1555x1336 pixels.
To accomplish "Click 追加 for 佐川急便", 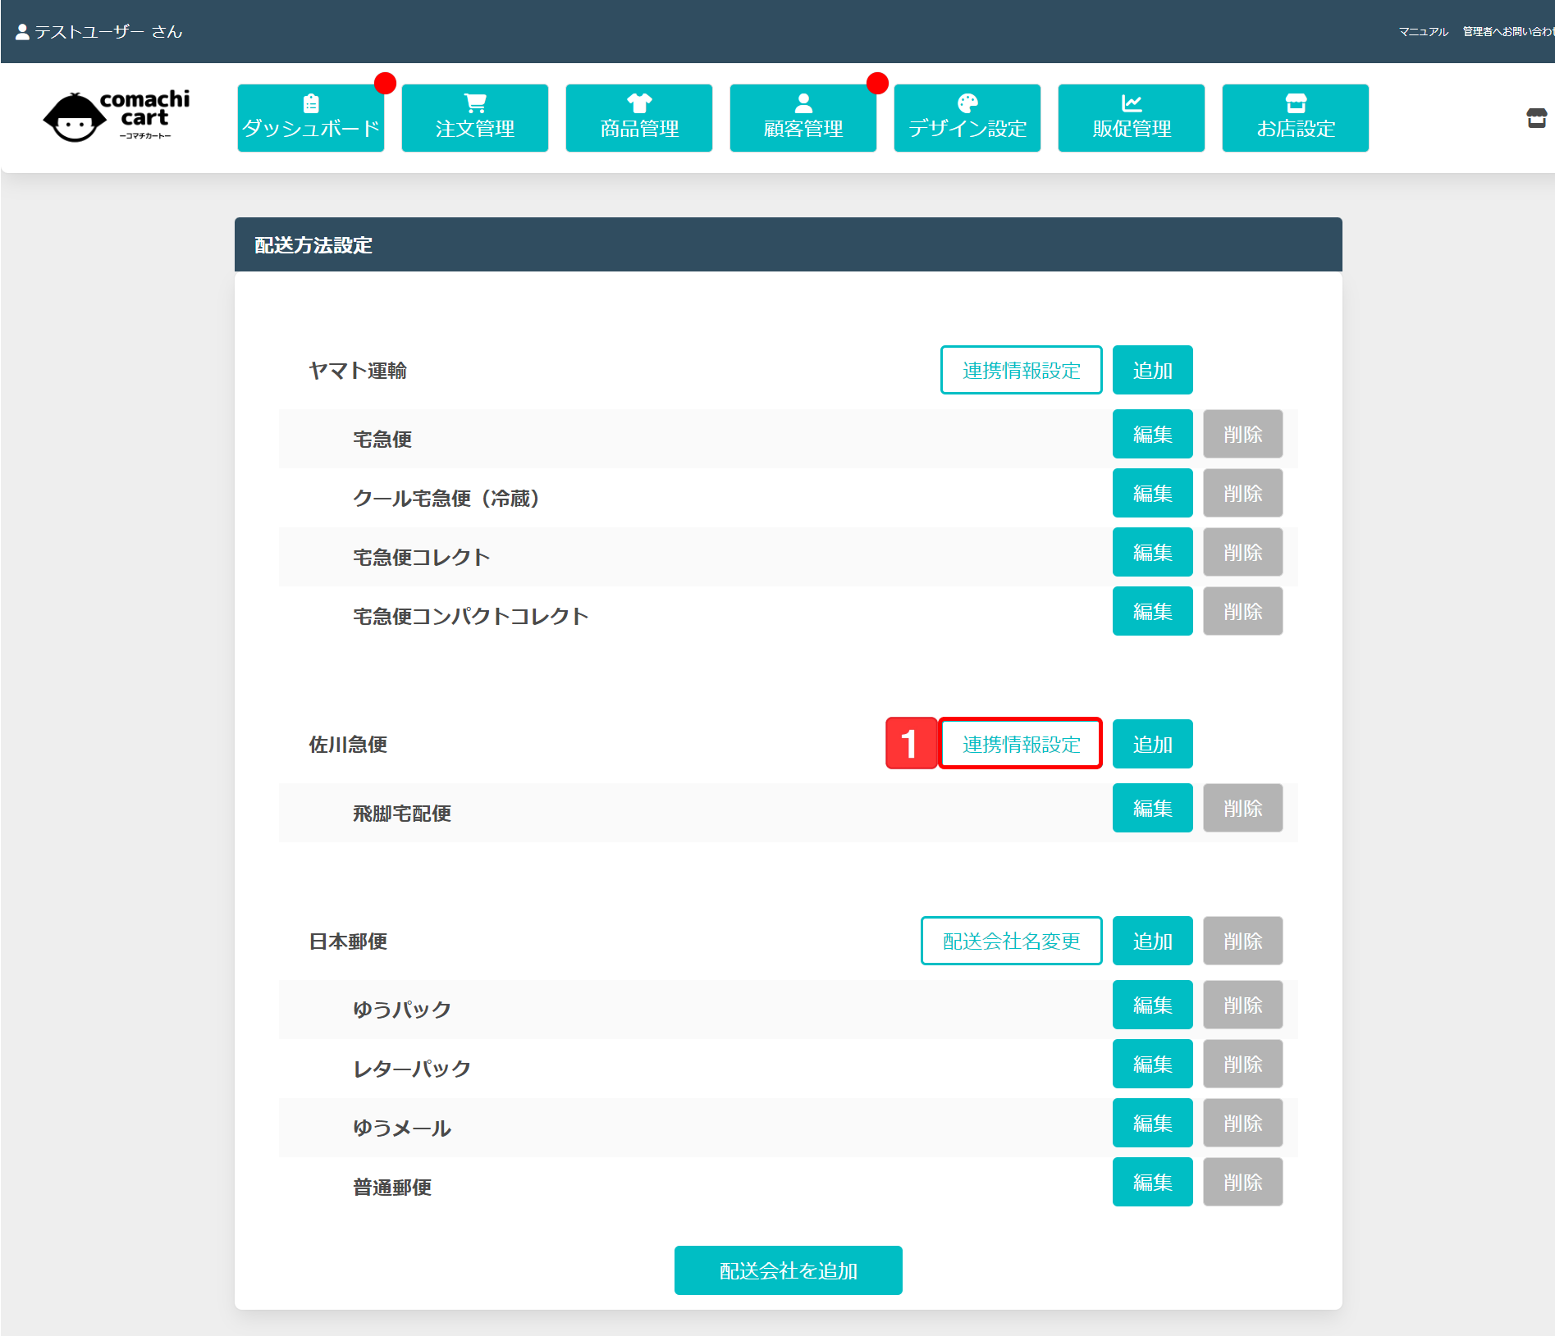I will pyautogui.click(x=1152, y=744).
